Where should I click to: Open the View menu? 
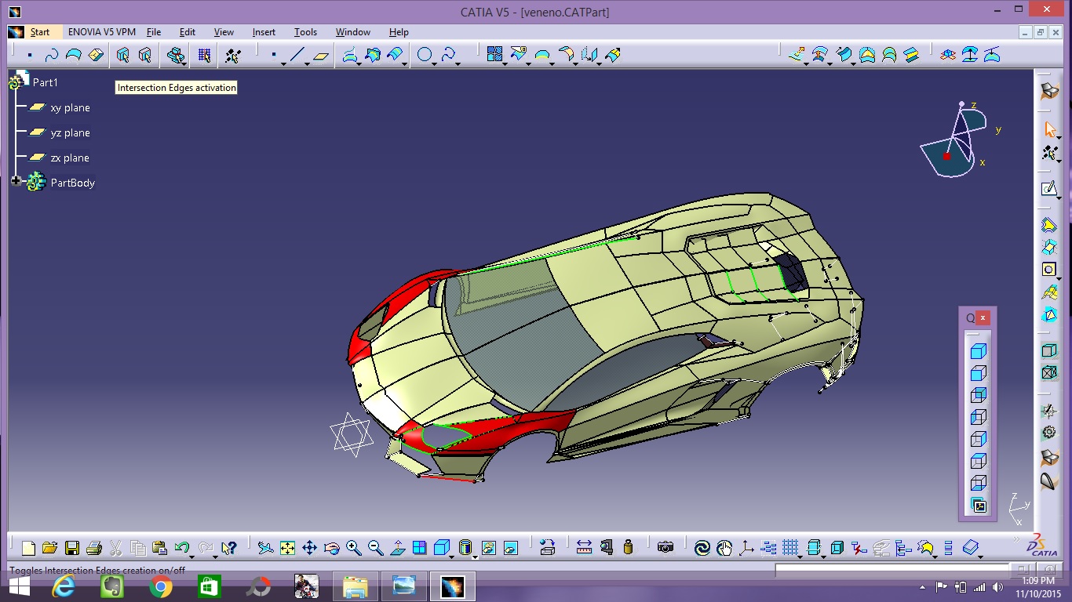pyautogui.click(x=224, y=32)
